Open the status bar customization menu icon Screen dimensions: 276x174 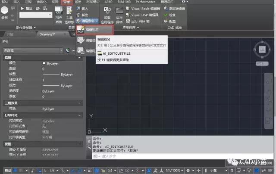270,171
